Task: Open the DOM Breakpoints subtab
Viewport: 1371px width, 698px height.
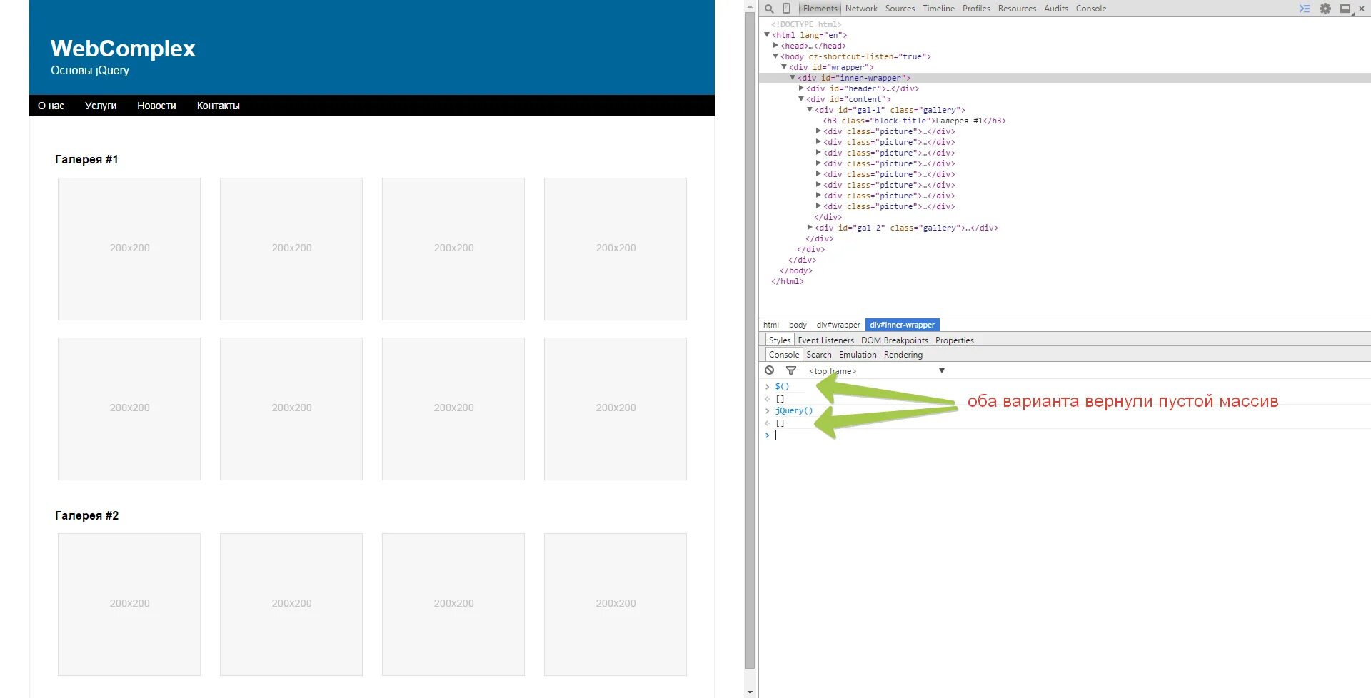Action: tap(894, 340)
